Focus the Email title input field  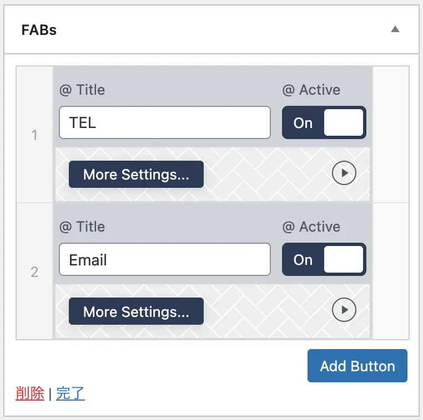[x=165, y=259]
